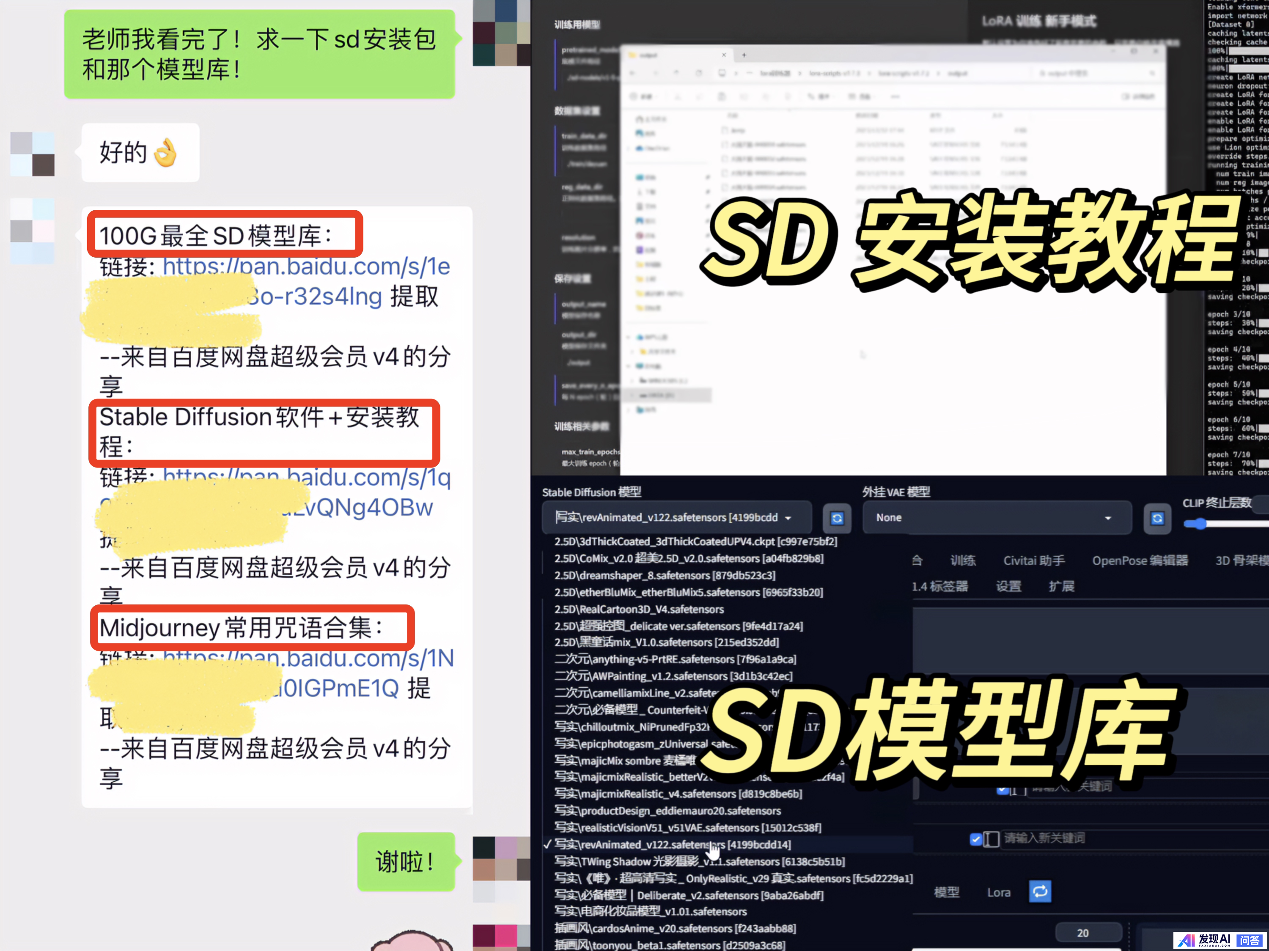The height and width of the screenshot is (951, 1269).
Task: Click the pixelated avatar beside 好的 message
Action: (32, 154)
